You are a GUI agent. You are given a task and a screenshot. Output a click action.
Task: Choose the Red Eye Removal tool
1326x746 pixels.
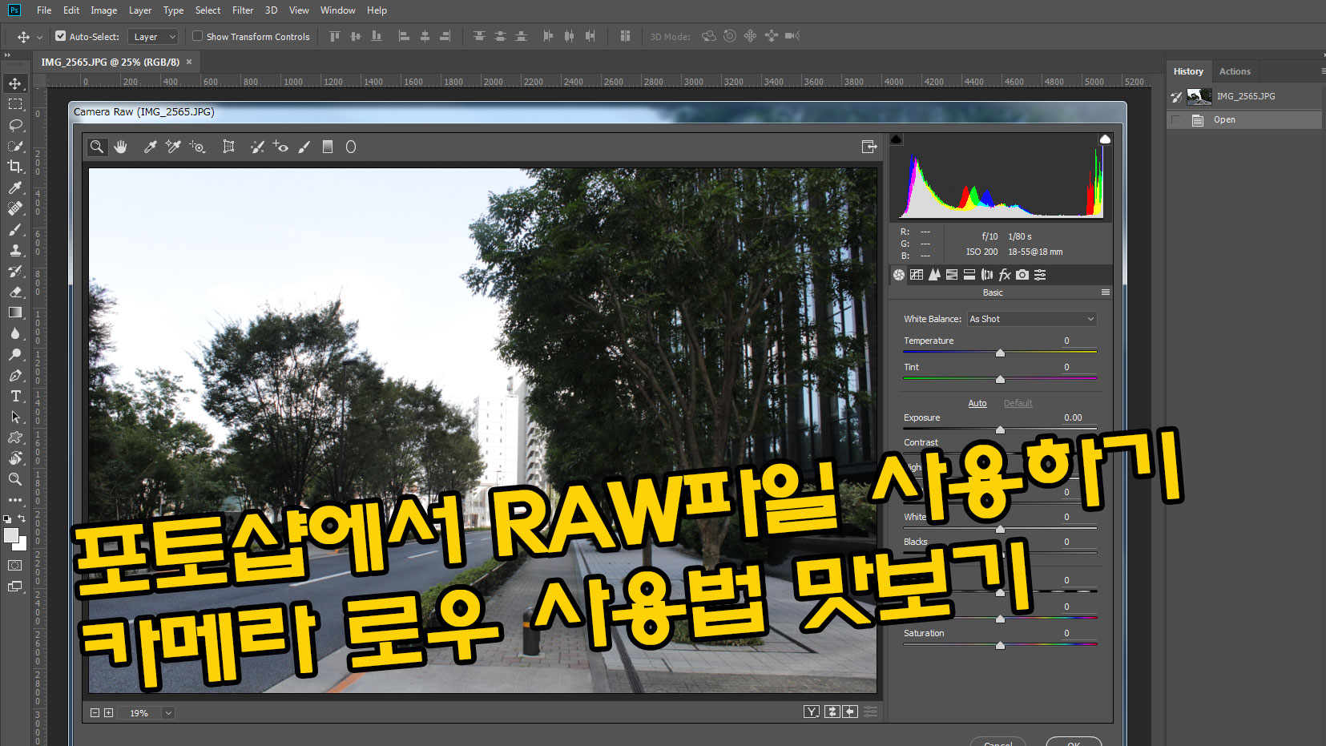coord(280,147)
